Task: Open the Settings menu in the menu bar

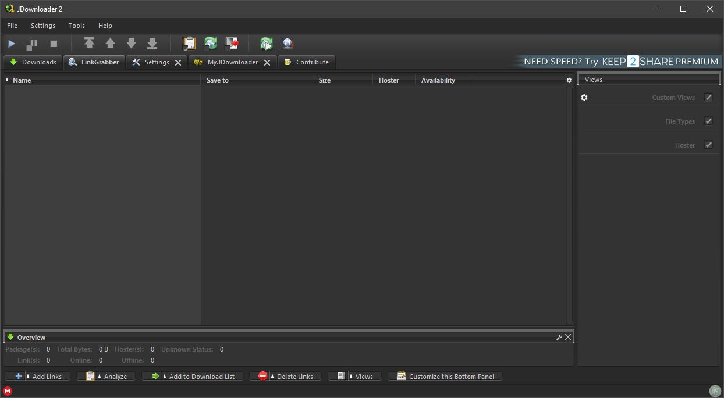Action: click(x=43, y=26)
